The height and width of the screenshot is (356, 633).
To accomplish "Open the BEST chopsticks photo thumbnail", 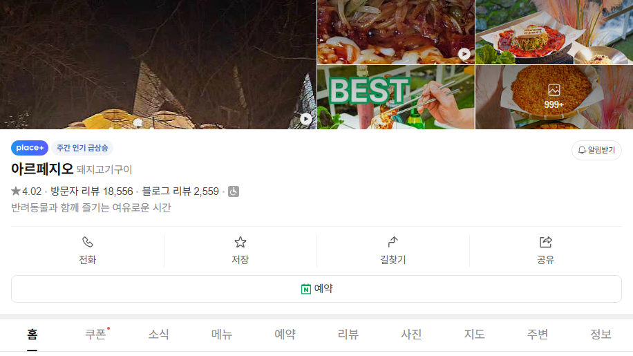I will click(395, 97).
